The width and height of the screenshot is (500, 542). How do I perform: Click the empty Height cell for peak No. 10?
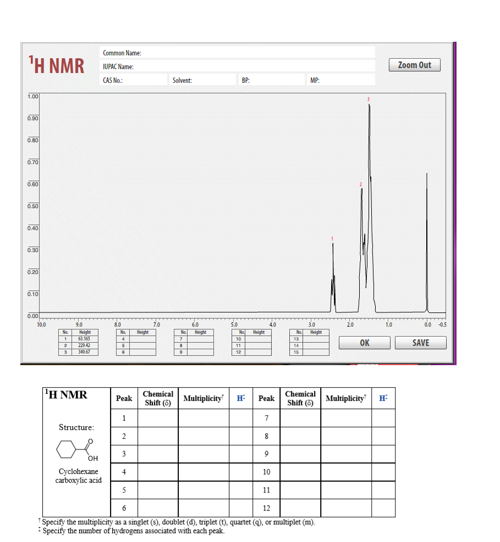tap(259, 339)
